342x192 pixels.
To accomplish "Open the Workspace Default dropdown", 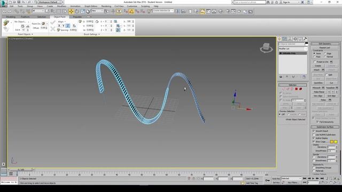I will pyautogui.click(x=50, y=2).
